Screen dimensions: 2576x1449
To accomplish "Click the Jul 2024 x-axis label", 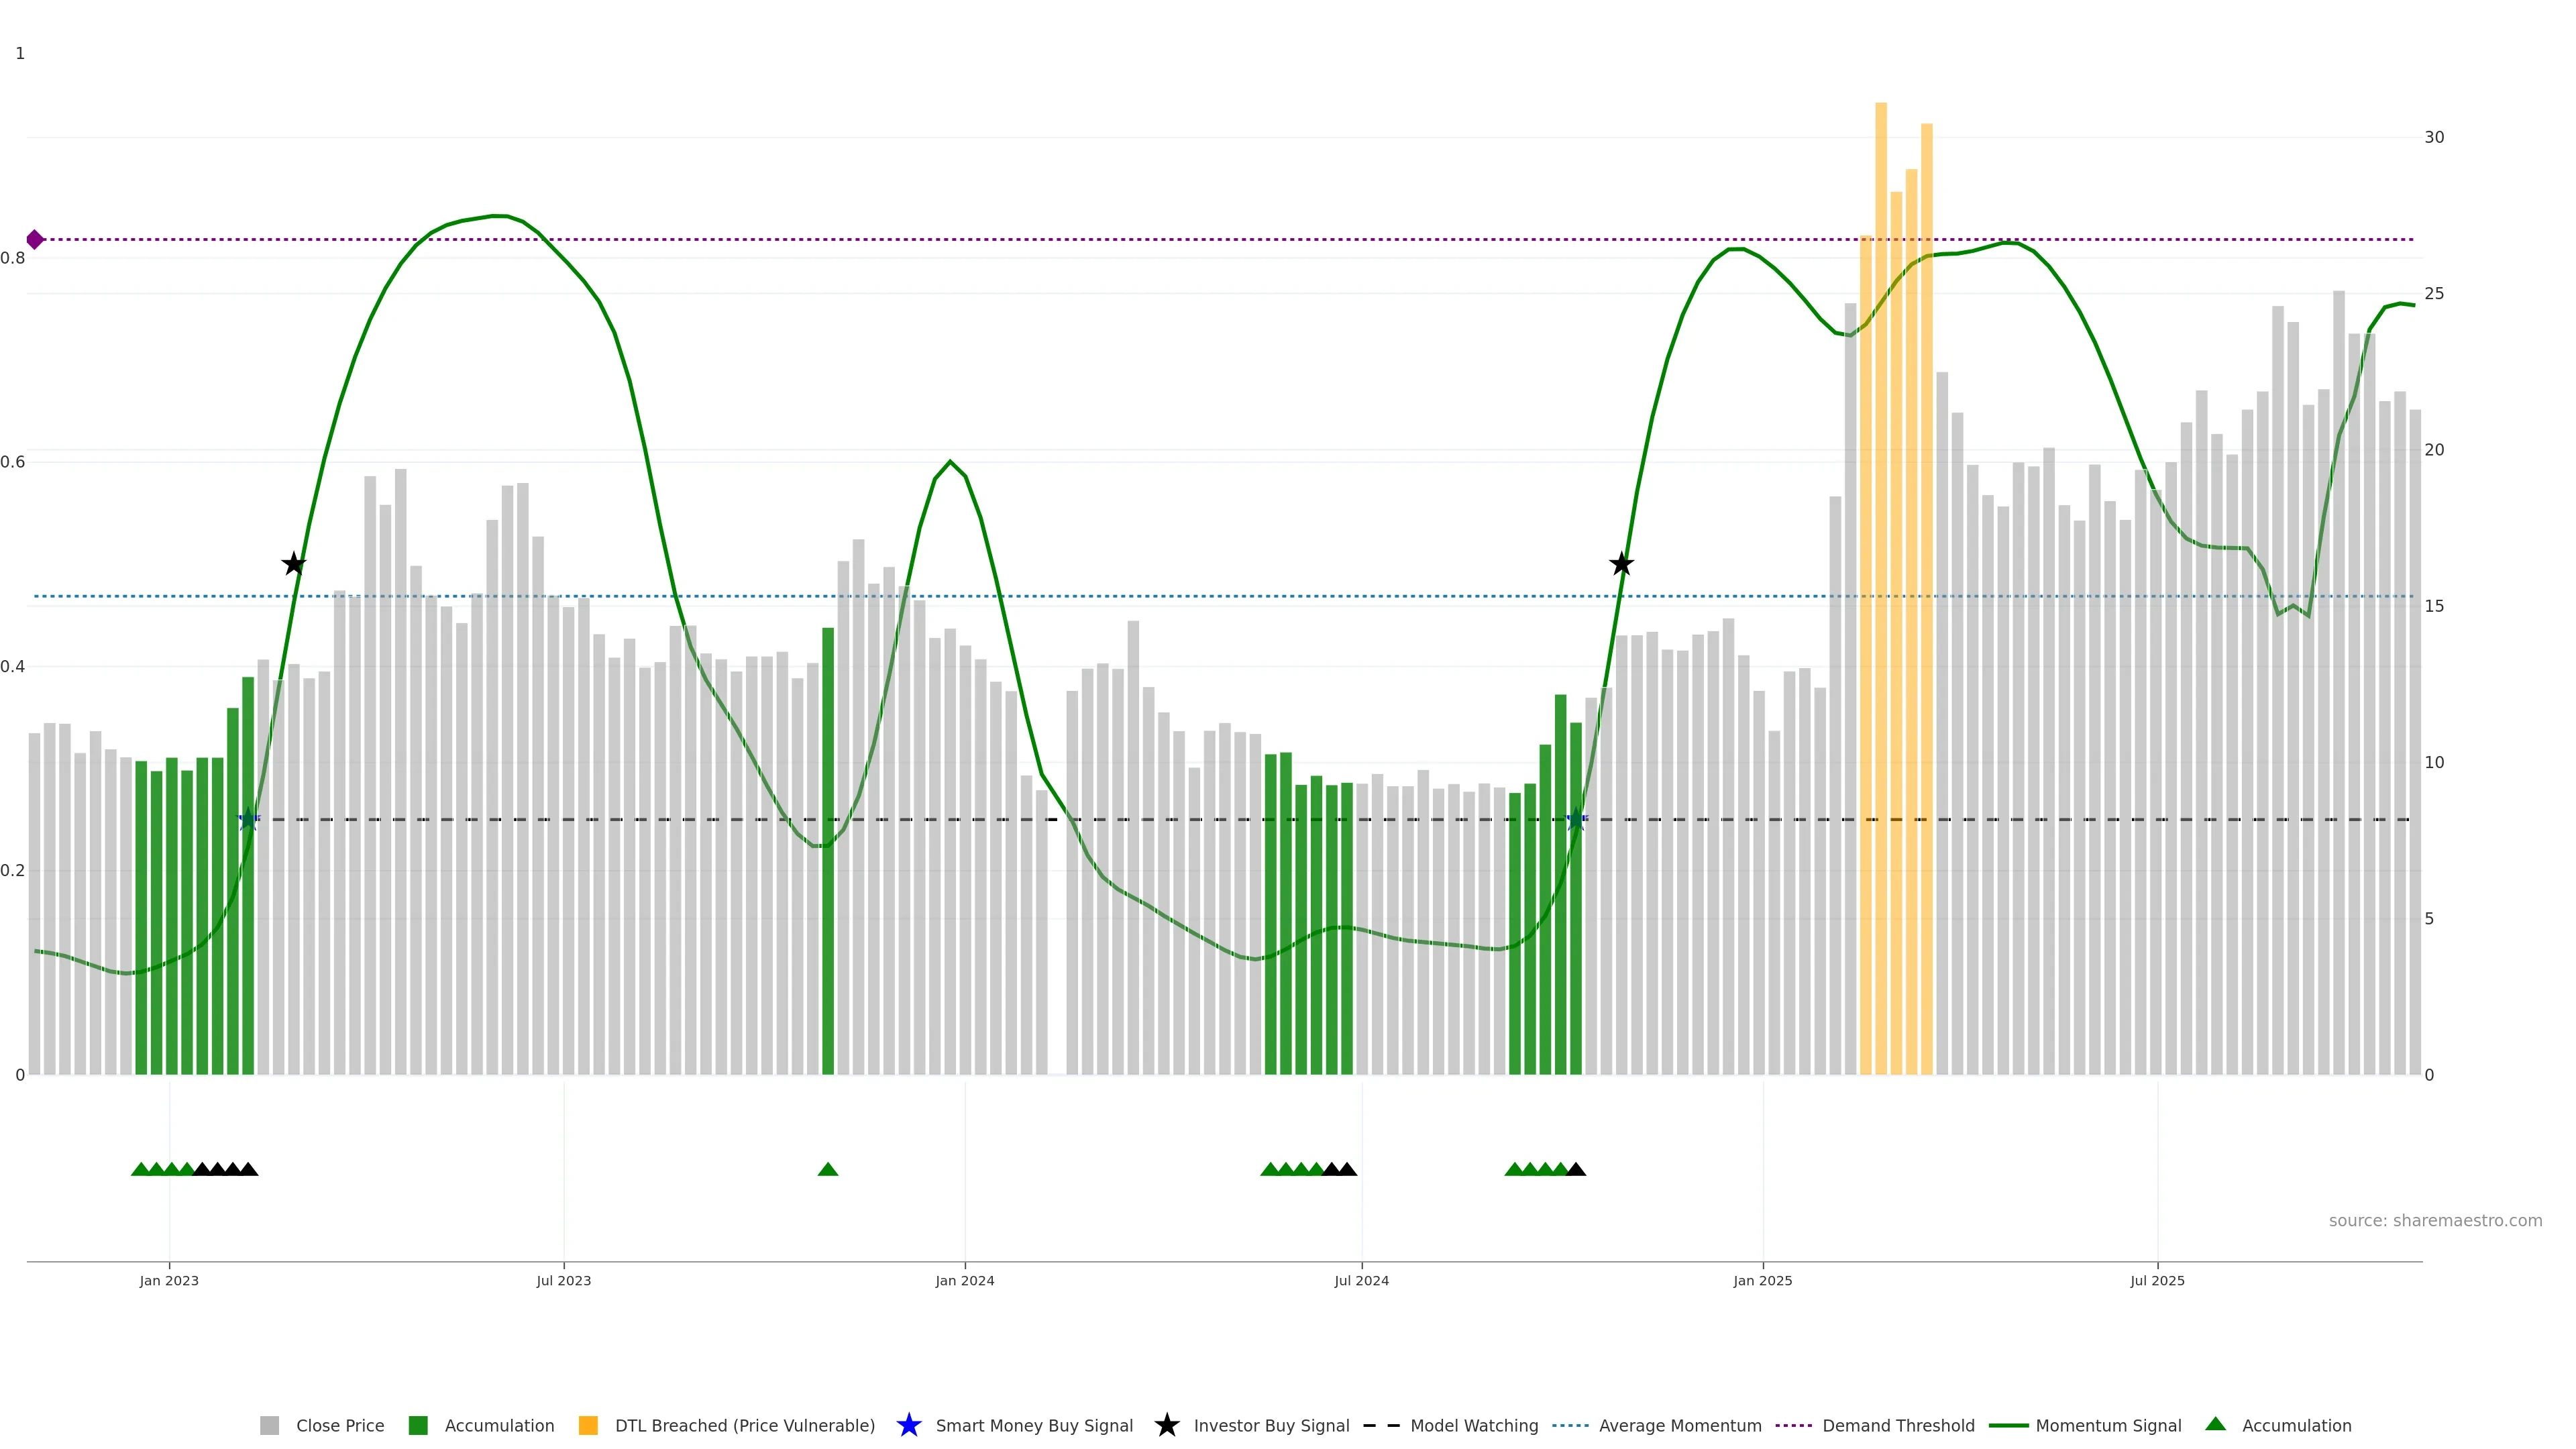I will [x=1360, y=1280].
